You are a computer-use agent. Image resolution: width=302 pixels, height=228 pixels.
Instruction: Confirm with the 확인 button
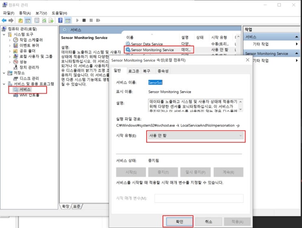[180, 221]
